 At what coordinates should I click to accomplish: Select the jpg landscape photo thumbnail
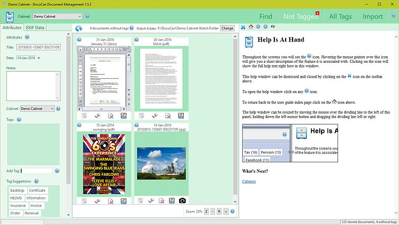tap(161, 163)
